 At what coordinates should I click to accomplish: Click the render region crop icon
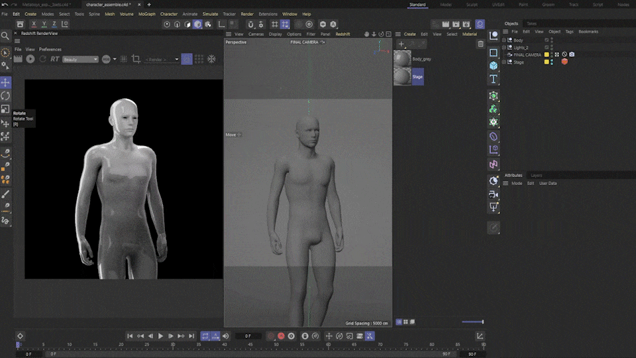(x=136, y=59)
